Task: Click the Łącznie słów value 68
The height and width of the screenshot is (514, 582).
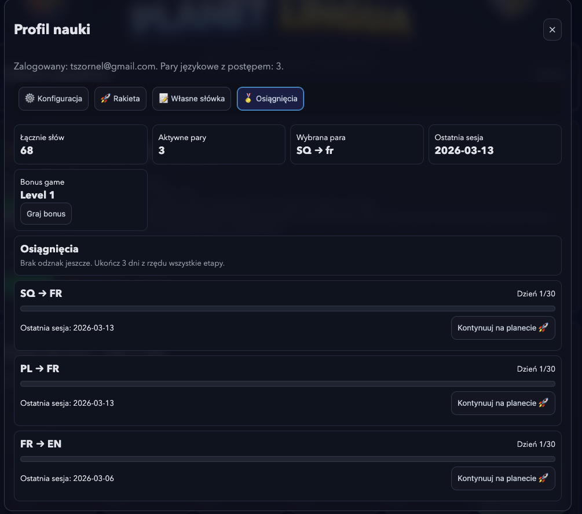Action: [27, 150]
